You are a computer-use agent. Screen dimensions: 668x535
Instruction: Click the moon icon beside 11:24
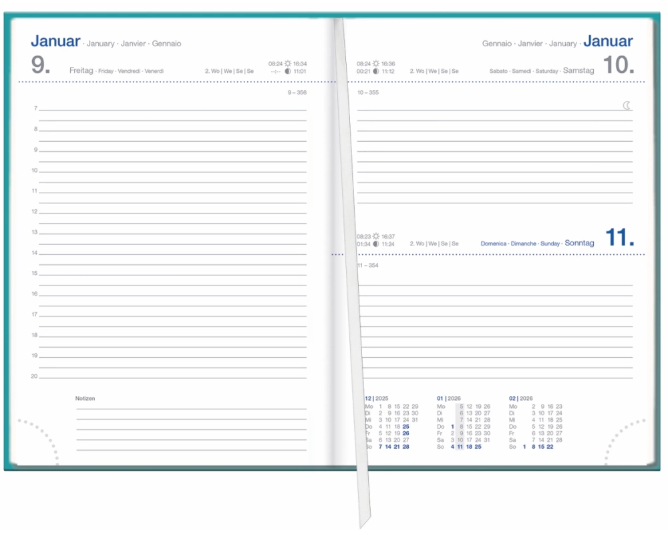[376, 244]
